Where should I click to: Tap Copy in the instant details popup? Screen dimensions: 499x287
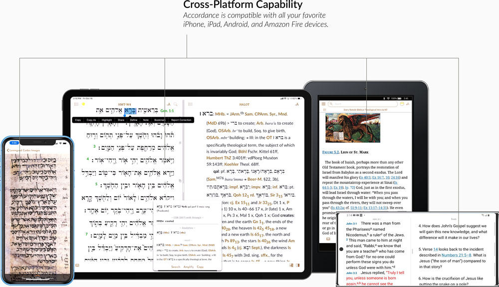200,267
